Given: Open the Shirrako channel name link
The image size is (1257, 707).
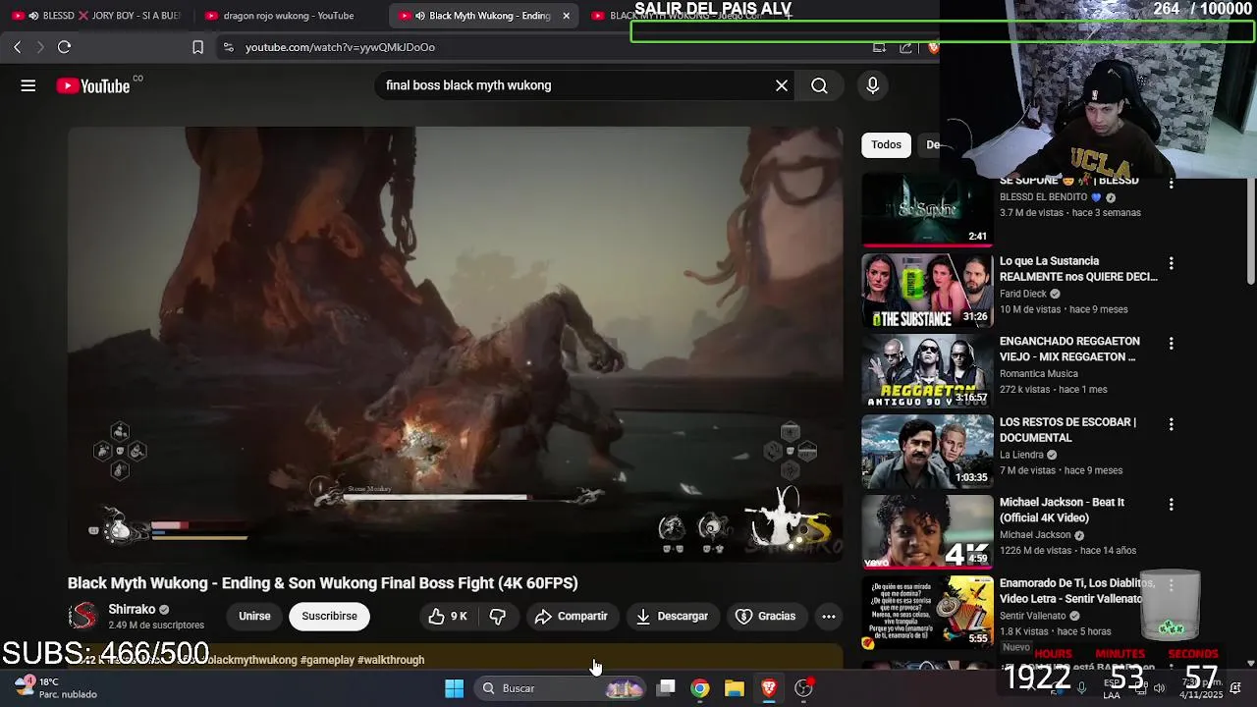Looking at the screenshot, I should 132,610.
